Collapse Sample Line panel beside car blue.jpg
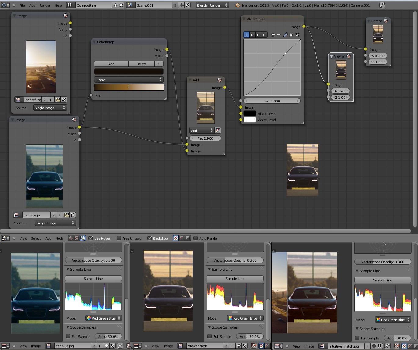This screenshot has height=350, width=418. [68, 270]
